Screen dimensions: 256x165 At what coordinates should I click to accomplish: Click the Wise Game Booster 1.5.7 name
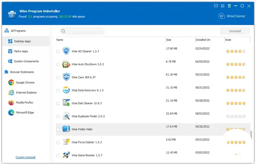coord(87,155)
